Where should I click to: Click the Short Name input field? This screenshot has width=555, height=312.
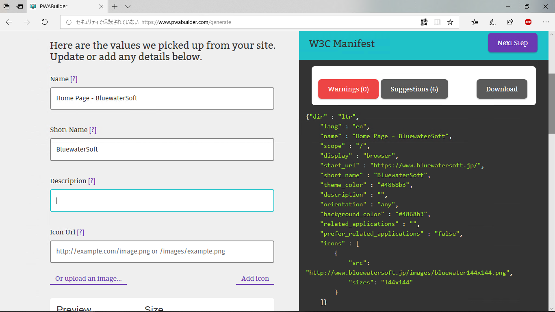(x=162, y=149)
